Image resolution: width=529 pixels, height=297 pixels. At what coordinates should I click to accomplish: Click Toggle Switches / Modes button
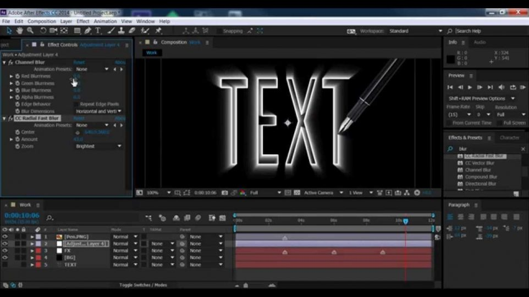coord(143,285)
